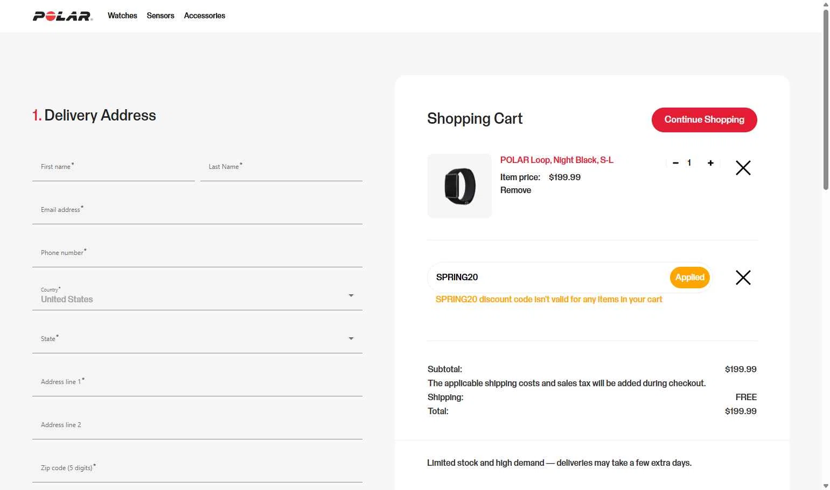Focus the Address line 1 field
Screen dimensions: 830x490
coord(197,382)
